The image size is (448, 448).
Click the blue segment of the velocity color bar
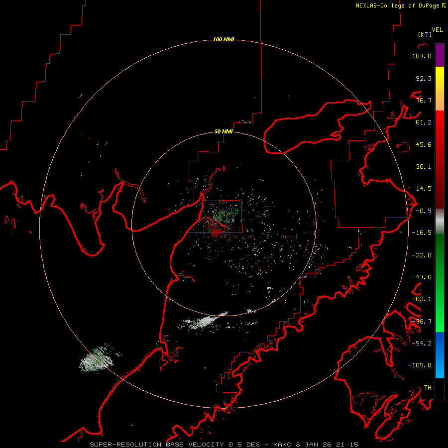click(x=440, y=355)
